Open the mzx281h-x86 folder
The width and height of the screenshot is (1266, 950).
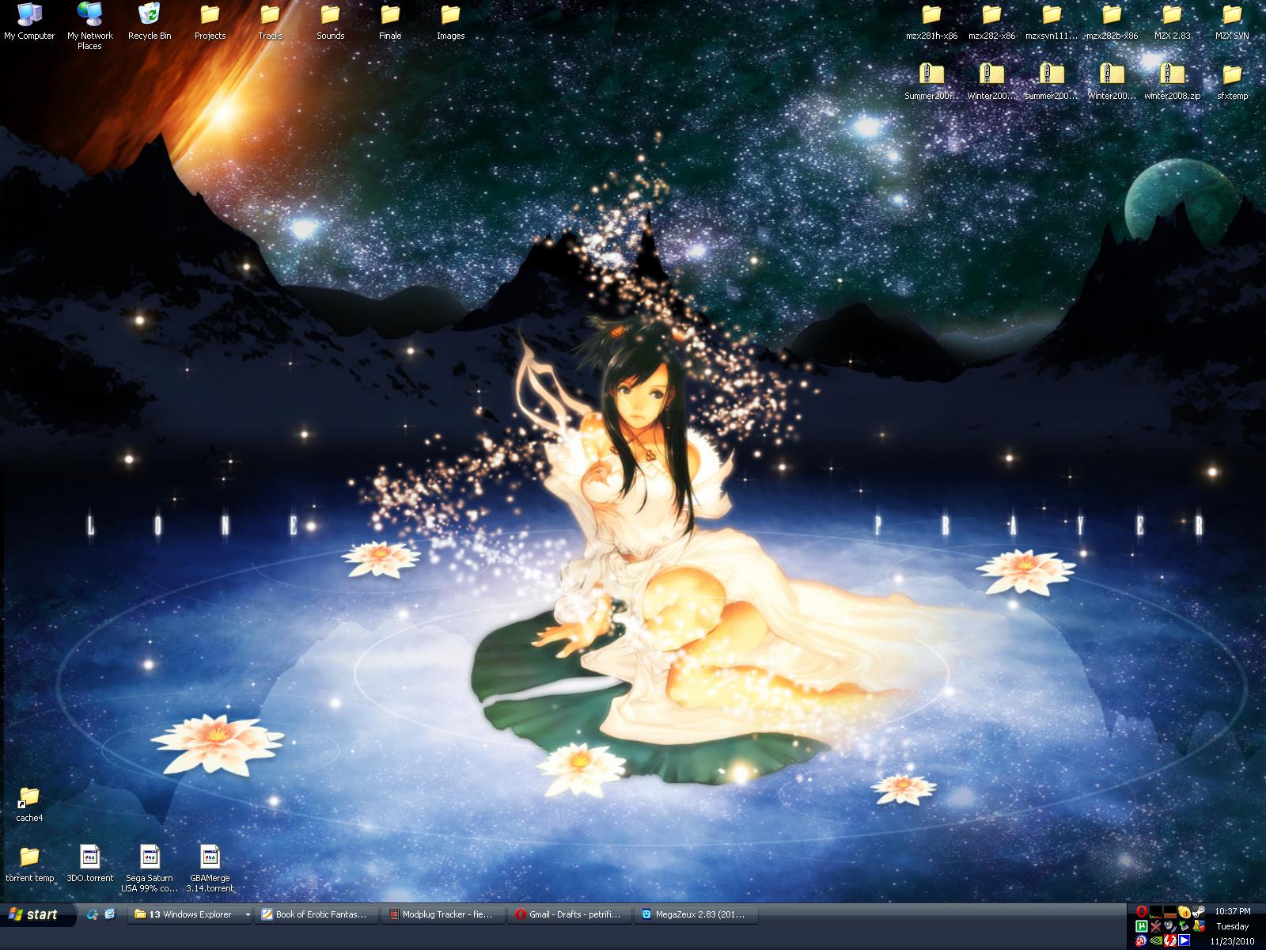point(931,21)
